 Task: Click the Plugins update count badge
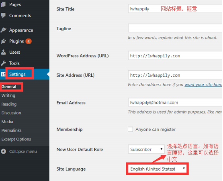29,41
